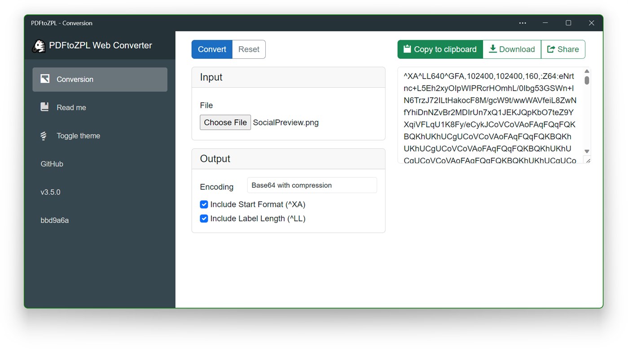628x349 pixels.
Task: Open the Encoding dropdown
Action: tap(312, 185)
